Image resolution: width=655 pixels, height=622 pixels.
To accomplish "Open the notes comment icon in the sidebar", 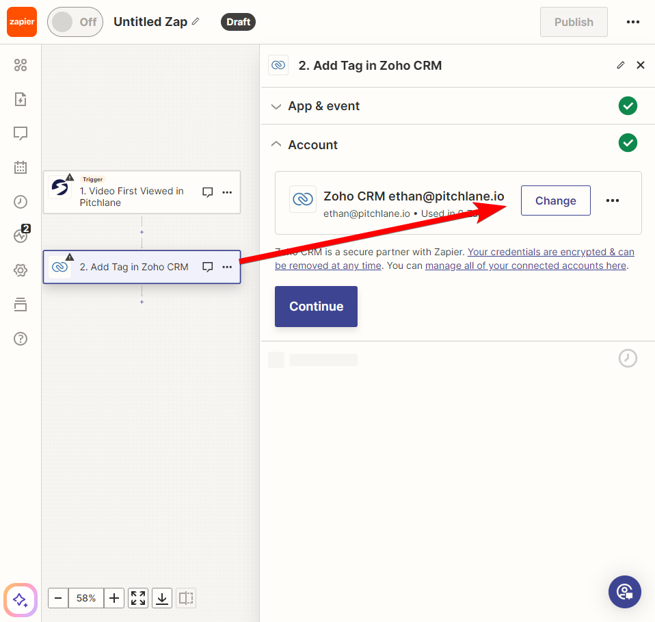I will pyautogui.click(x=21, y=133).
